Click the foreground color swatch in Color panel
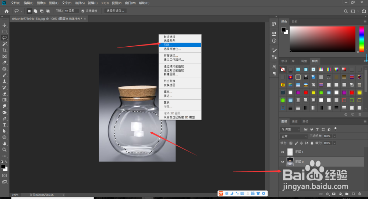Screen dimensions: 368x199 (x=283, y=29)
